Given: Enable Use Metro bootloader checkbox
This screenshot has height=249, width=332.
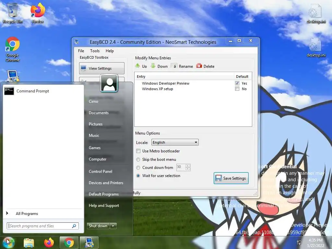Looking at the screenshot, I should pos(138,151).
